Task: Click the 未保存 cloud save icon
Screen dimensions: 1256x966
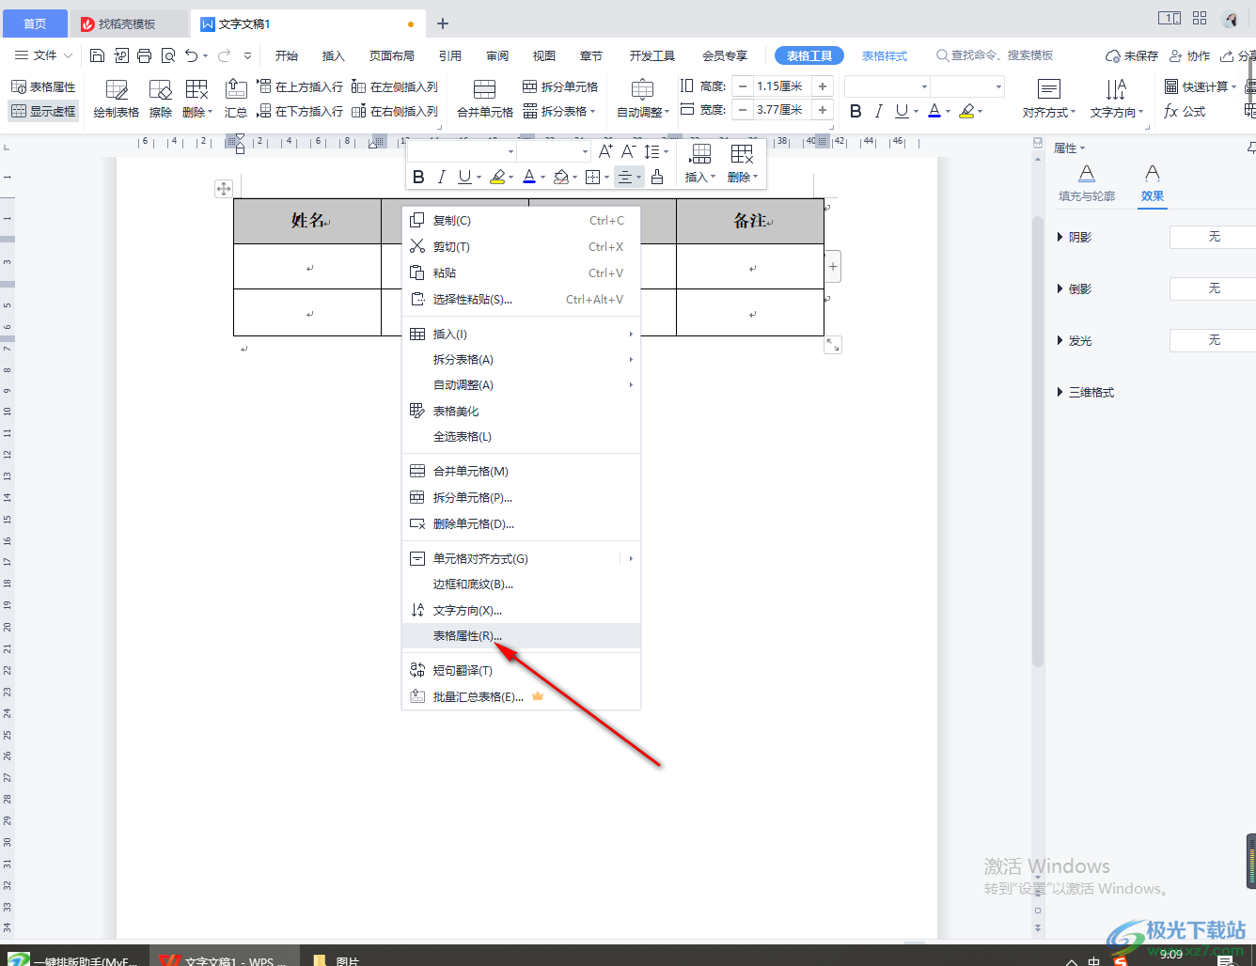Action: point(1132,55)
